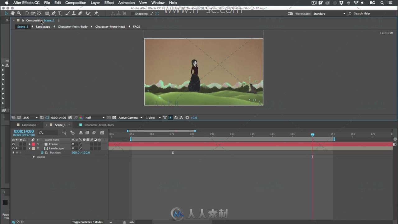
Task: Select the Brush tool
Action: (x=67, y=13)
